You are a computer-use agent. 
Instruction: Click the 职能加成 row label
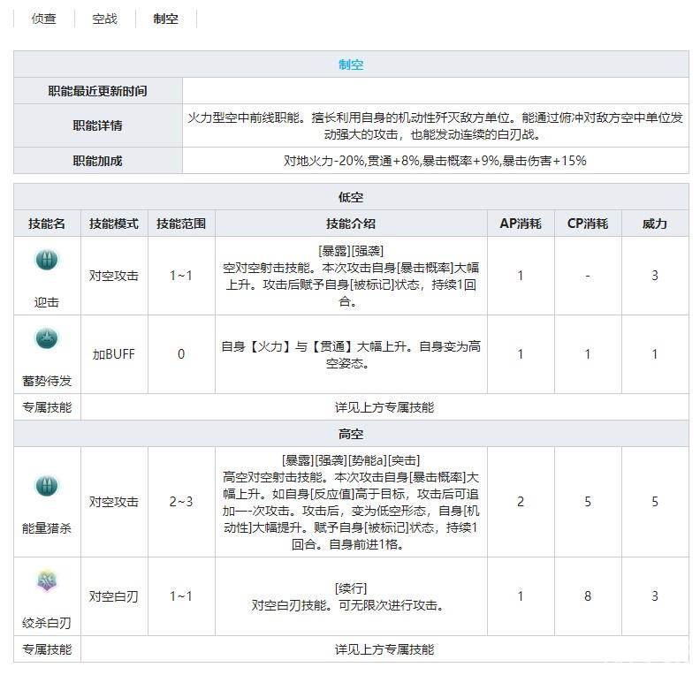click(x=97, y=161)
